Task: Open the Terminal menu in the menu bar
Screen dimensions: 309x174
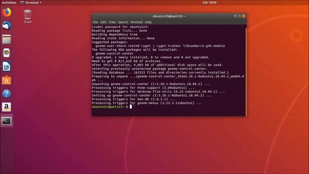Action: click(x=136, y=22)
